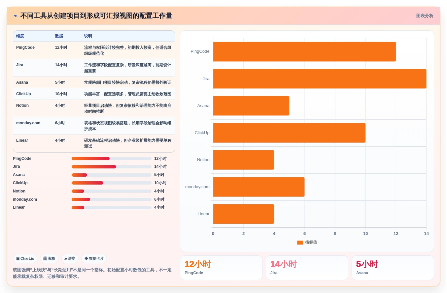Click the PingCode axis label in the chart
Screen dimensions: 447x293
point(200,51)
